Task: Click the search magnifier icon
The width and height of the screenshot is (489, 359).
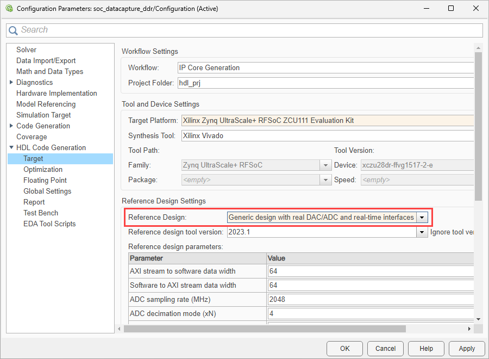Action: [x=14, y=30]
